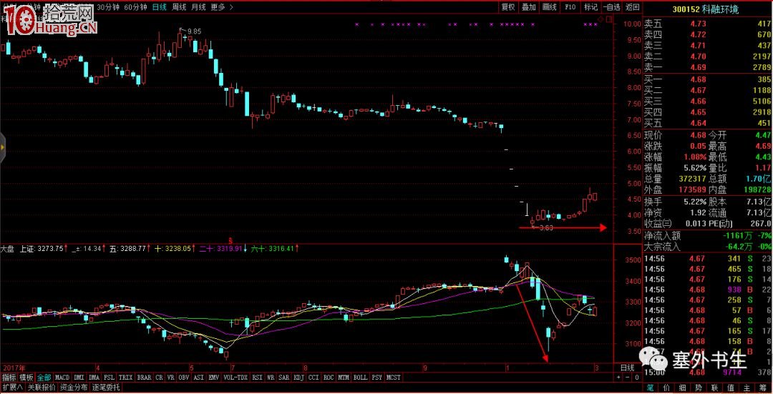This screenshot has width=773, height=394.
Task: Apply the PSY indicator
Action: (376, 378)
